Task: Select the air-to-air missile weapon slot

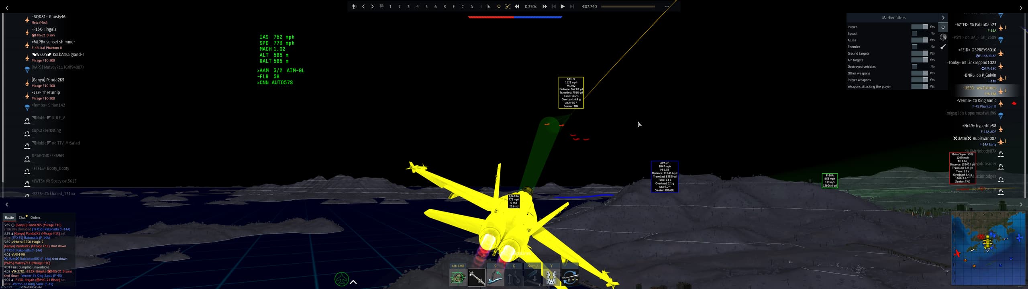Action: point(477,277)
